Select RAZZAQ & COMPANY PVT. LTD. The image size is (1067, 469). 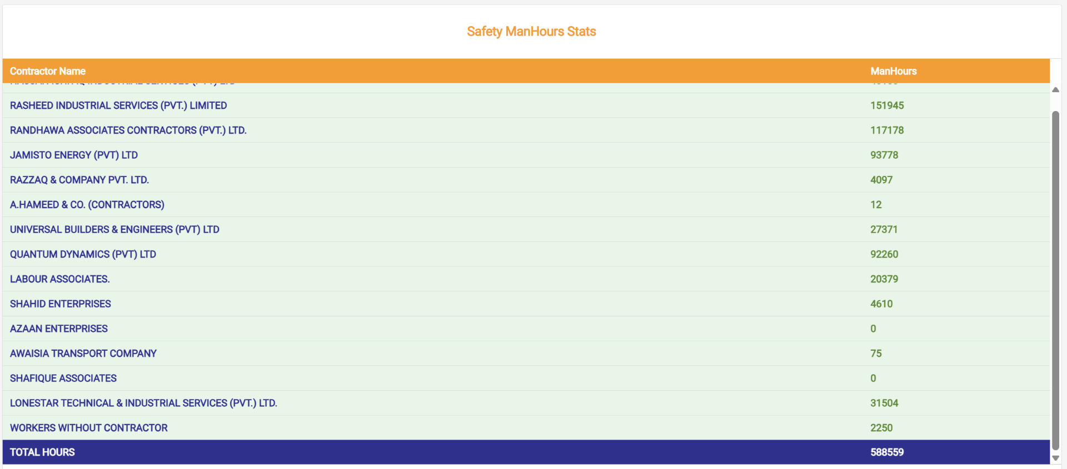[x=79, y=180]
